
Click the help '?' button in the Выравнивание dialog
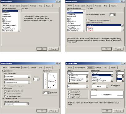[57, 63]
